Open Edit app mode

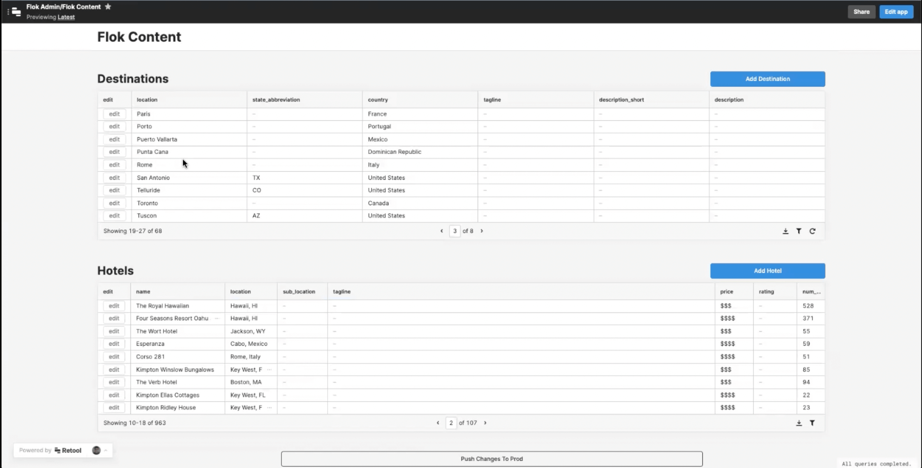pos(896,12)
